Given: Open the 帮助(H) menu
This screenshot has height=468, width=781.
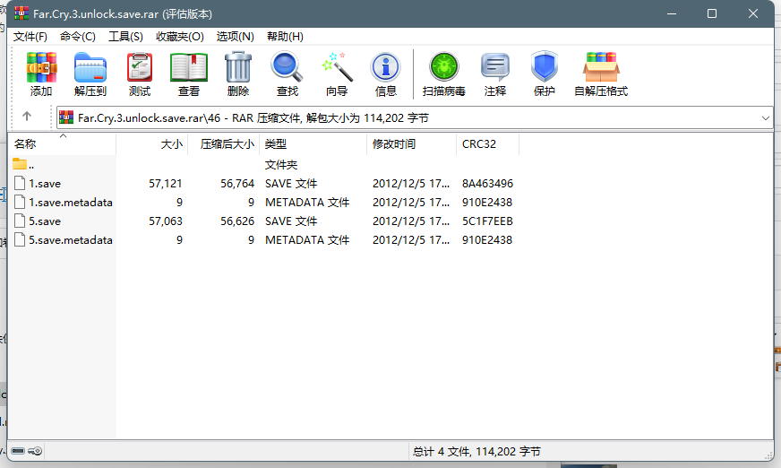Looking at the screenshot, I should click(x=285, y=37).
